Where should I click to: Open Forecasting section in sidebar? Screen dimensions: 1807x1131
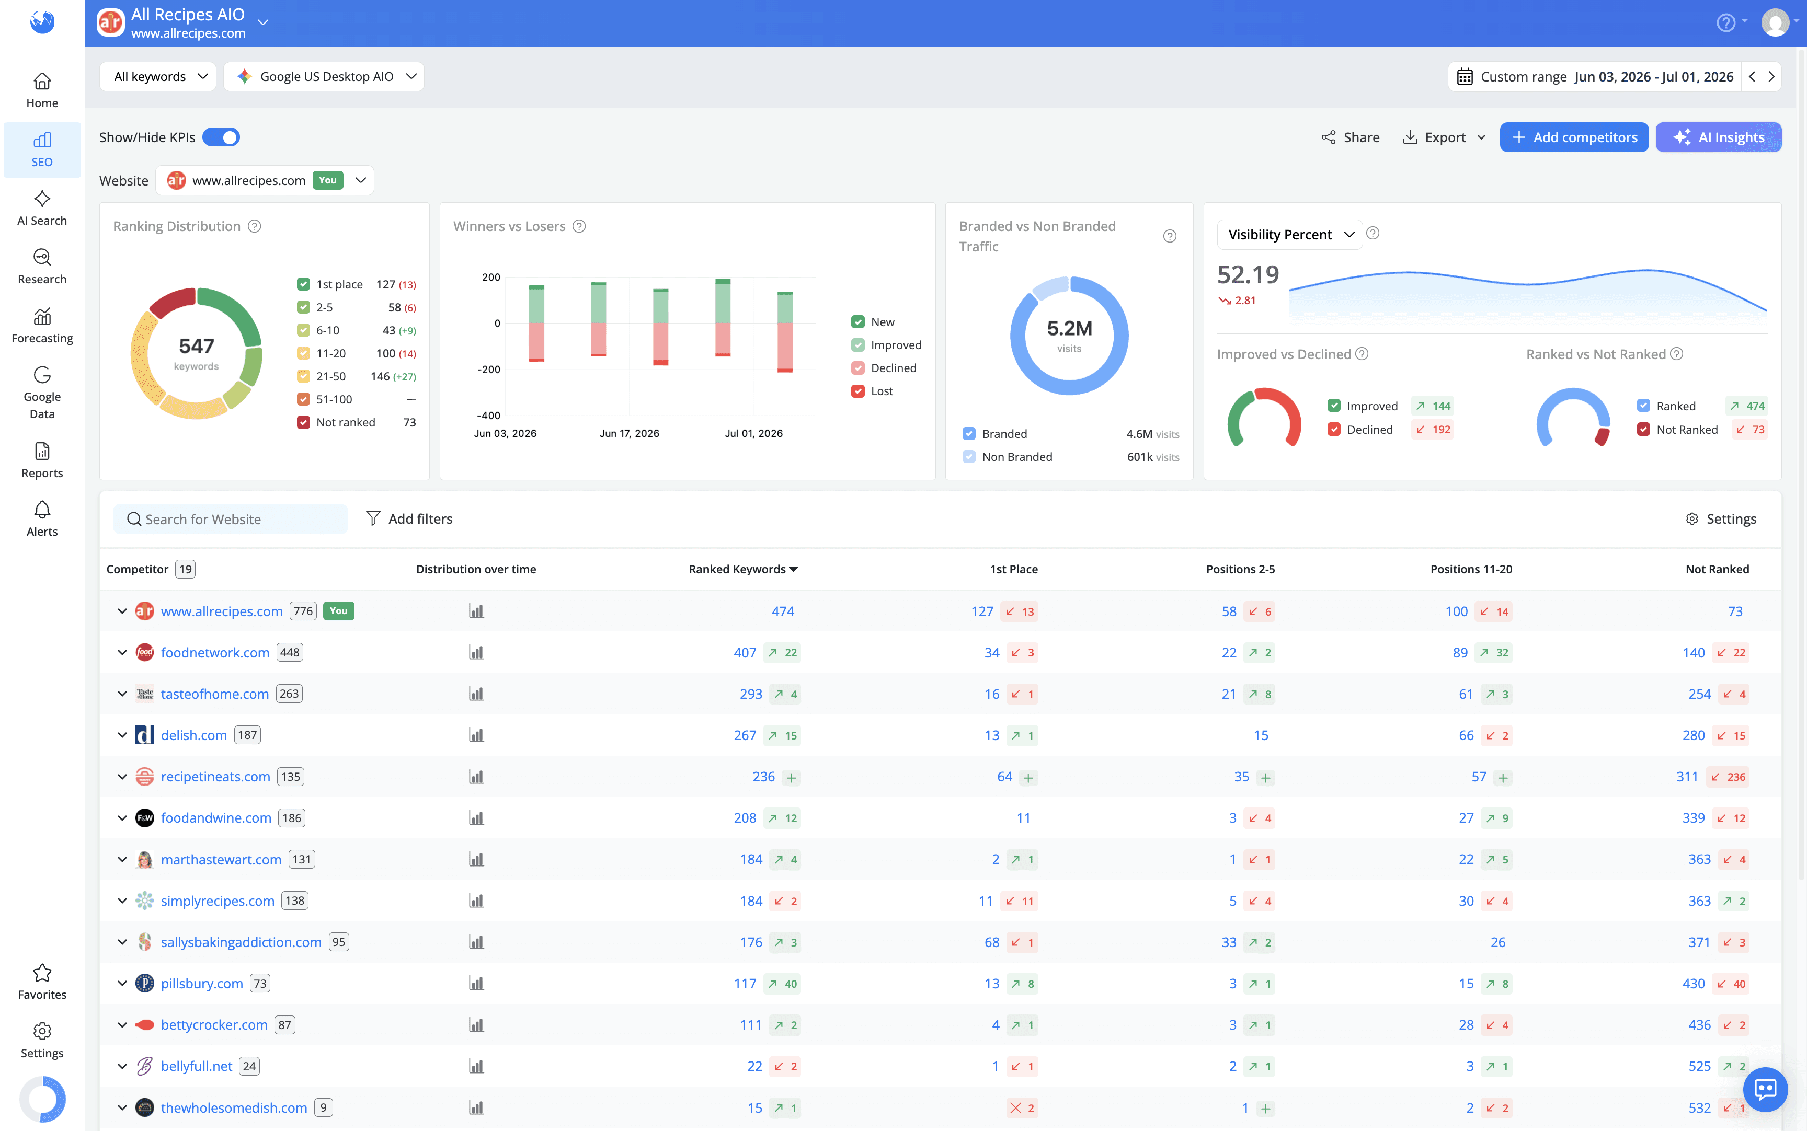click(x=42, y=326)
